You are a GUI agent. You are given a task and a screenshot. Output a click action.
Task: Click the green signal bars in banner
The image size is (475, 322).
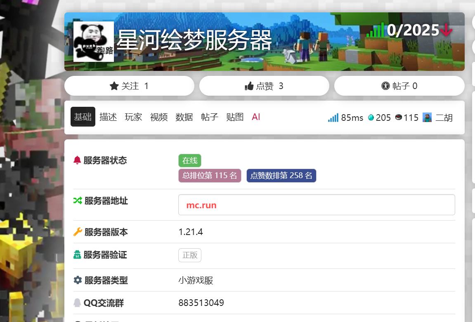(375, 31)
